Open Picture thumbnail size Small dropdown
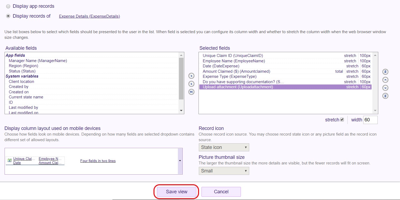Screen dimensions: 400x200 [224, 171]
